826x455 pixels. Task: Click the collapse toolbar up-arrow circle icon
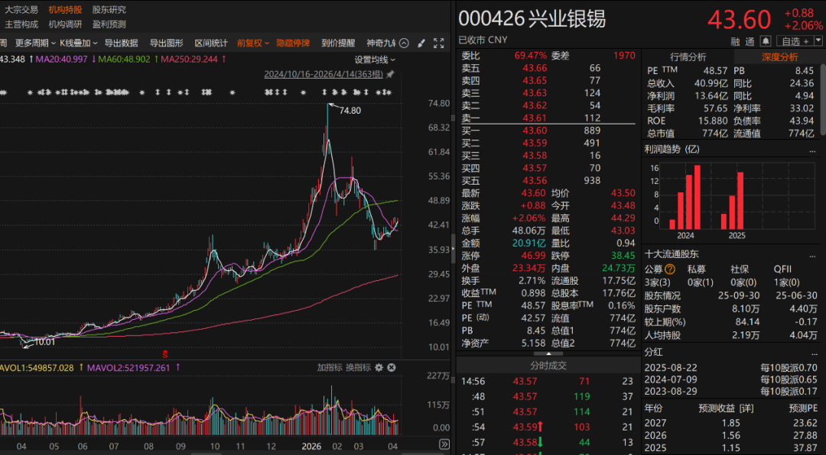pos(405,44)
